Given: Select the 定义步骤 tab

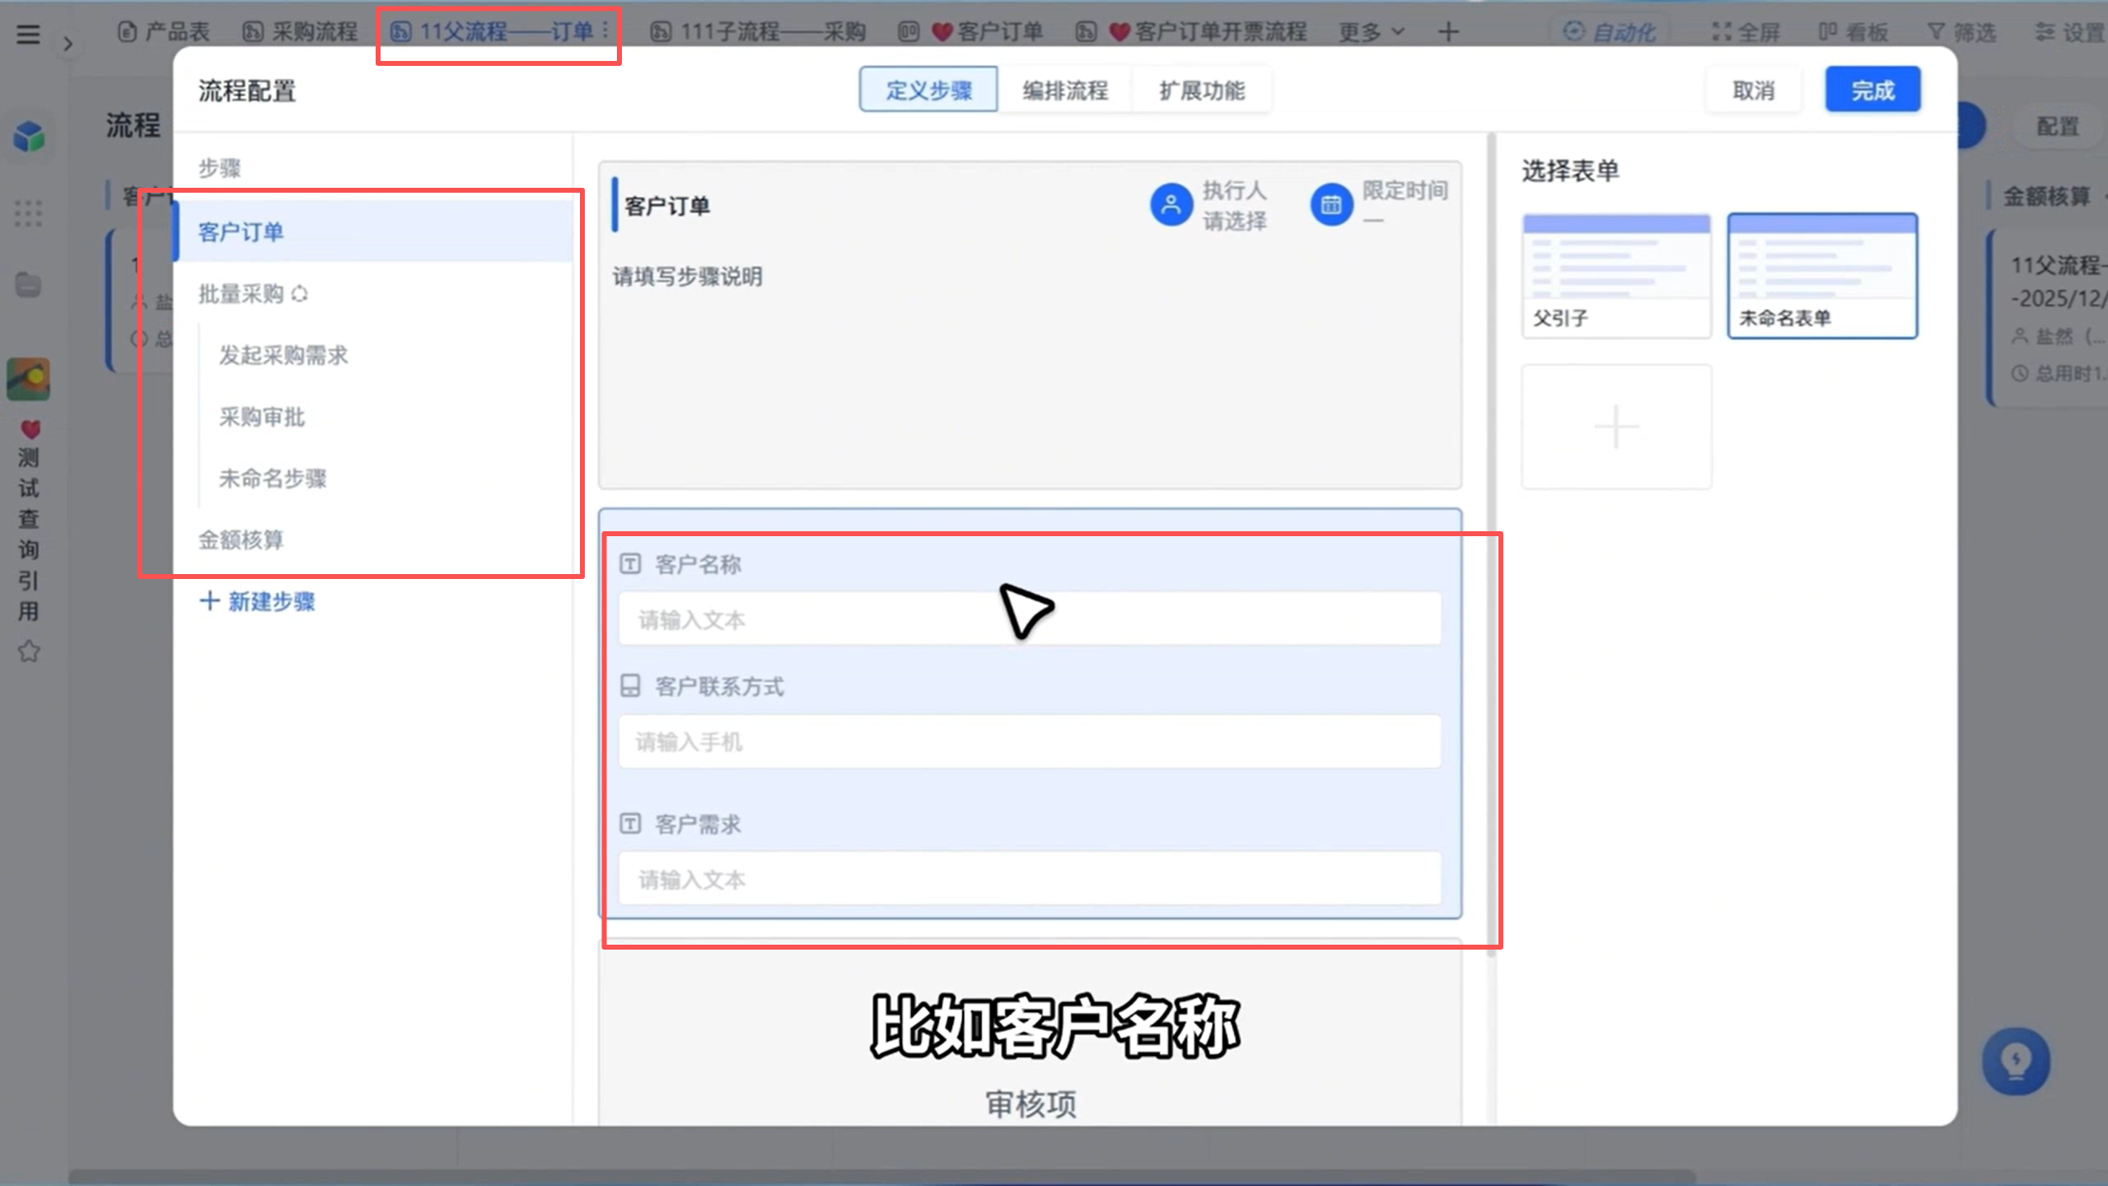Looking at the screenshot, I should tap(928, 90).
